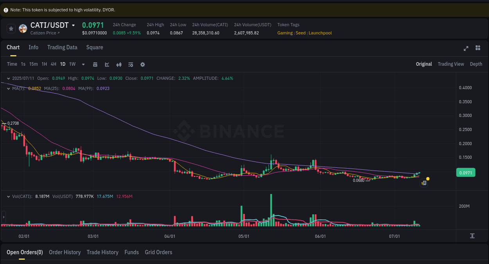Image resolution: width=489 pixels, height=264 pixels.
Task: Select the line chart style icon
Action: 107,64
